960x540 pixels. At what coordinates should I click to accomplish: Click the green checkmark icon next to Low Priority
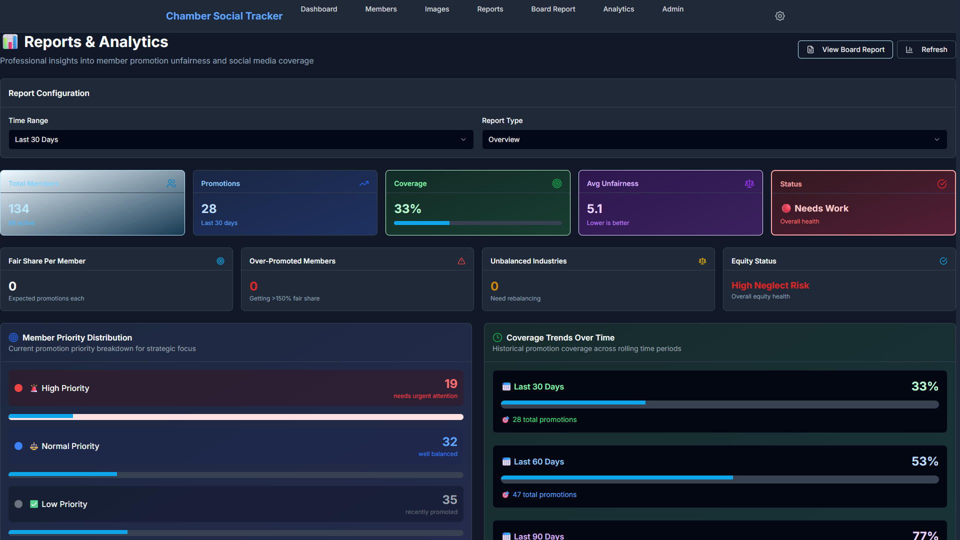point(34,504)
